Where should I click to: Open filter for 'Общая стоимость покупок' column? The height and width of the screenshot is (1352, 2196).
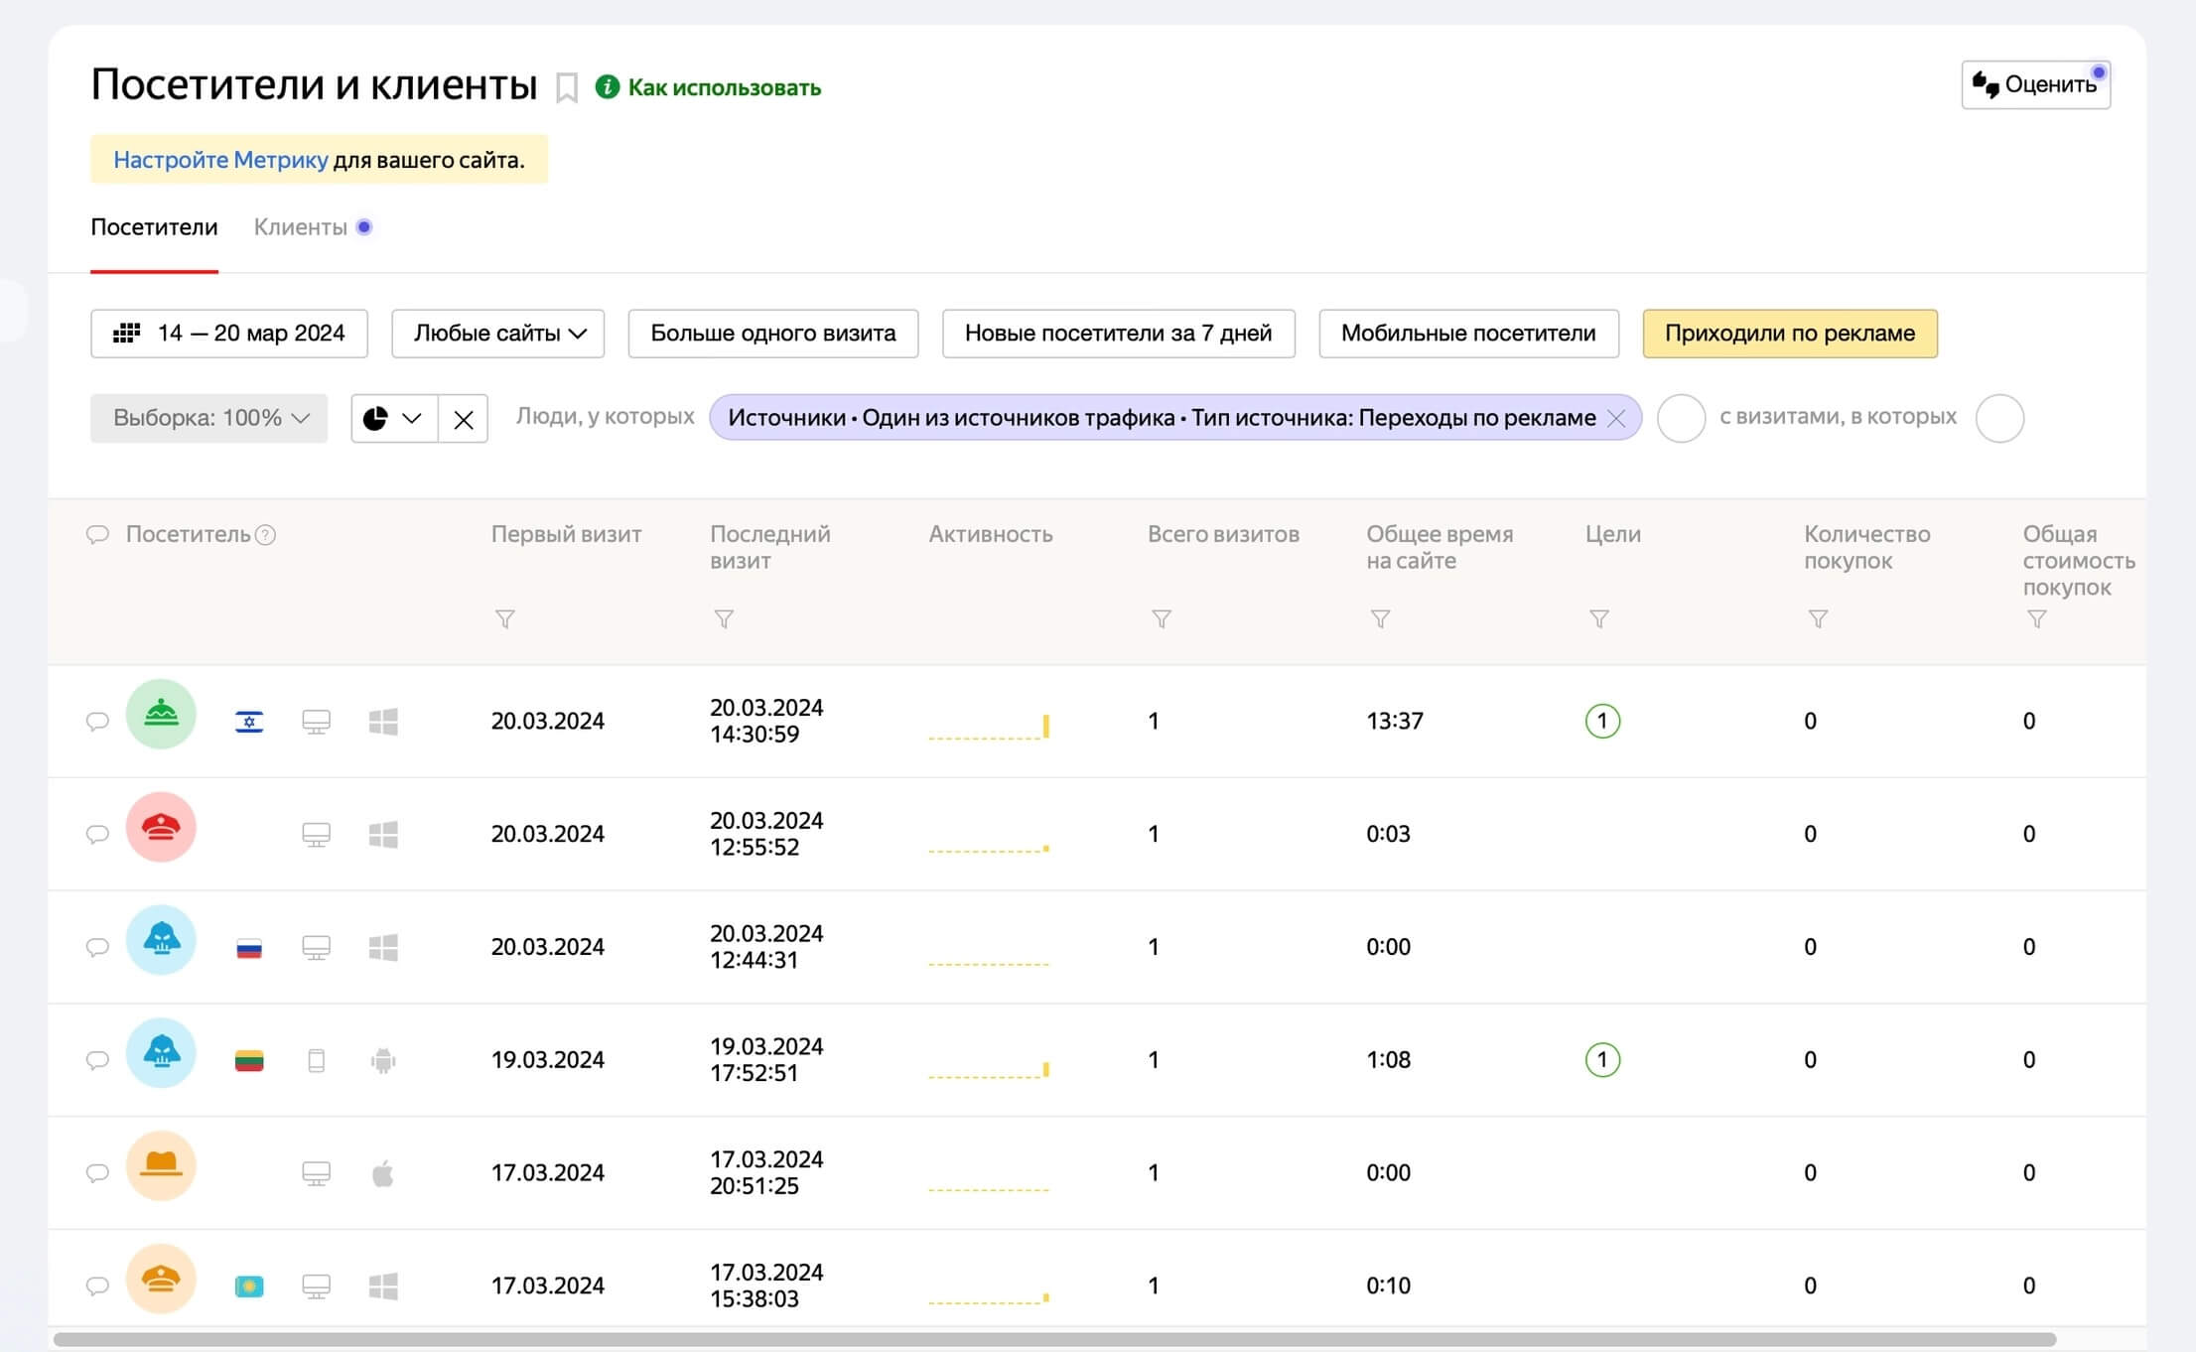pos(2037,619)
